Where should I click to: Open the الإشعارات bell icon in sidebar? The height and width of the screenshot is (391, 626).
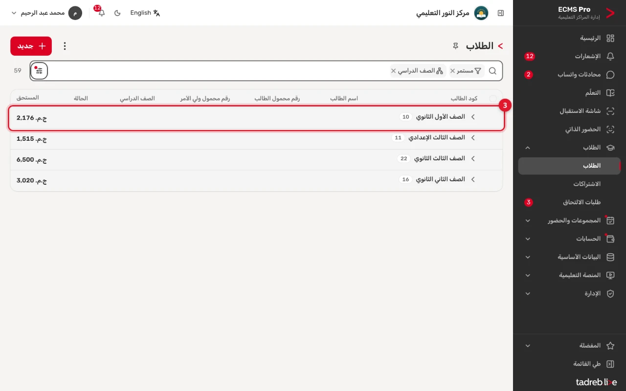point(610,56)
